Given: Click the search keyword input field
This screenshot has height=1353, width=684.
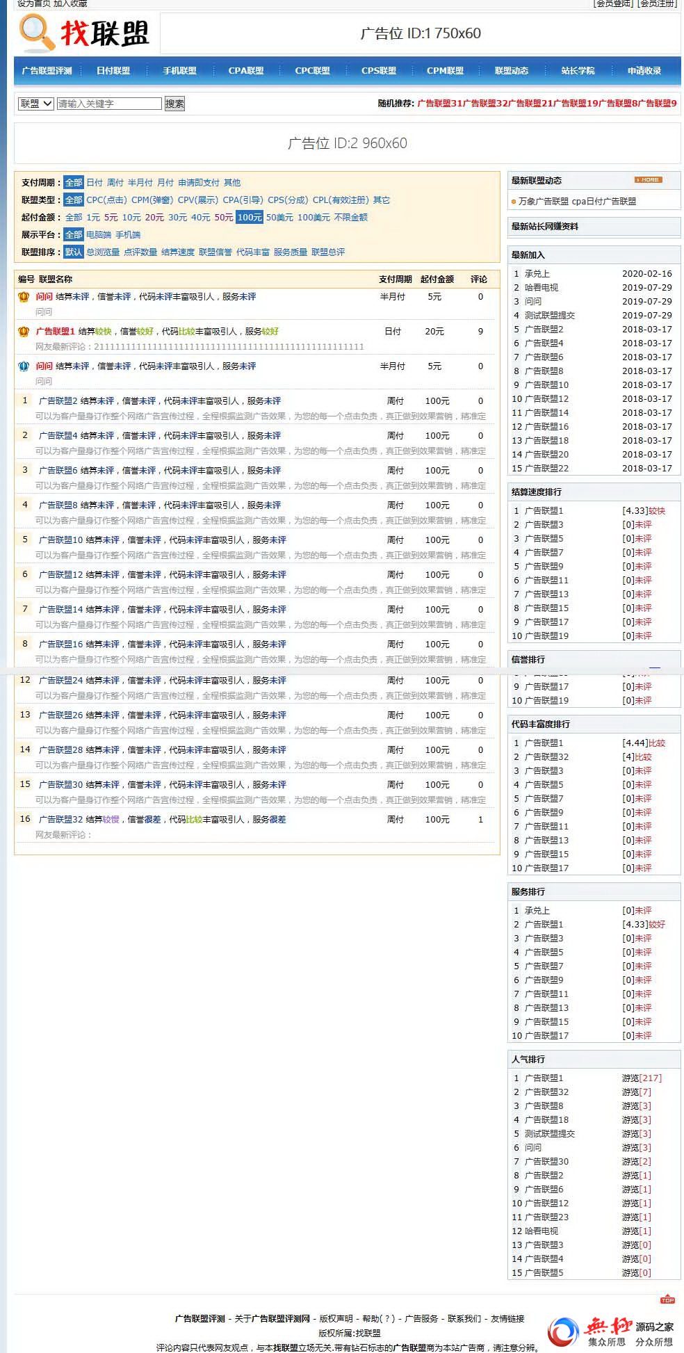Looking at the screenshot, I should pyautogui.click(x=109, y=104).
